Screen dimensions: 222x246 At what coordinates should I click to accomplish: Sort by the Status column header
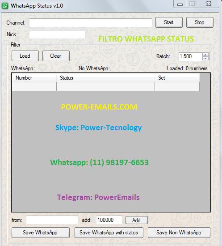pos(105,78)
